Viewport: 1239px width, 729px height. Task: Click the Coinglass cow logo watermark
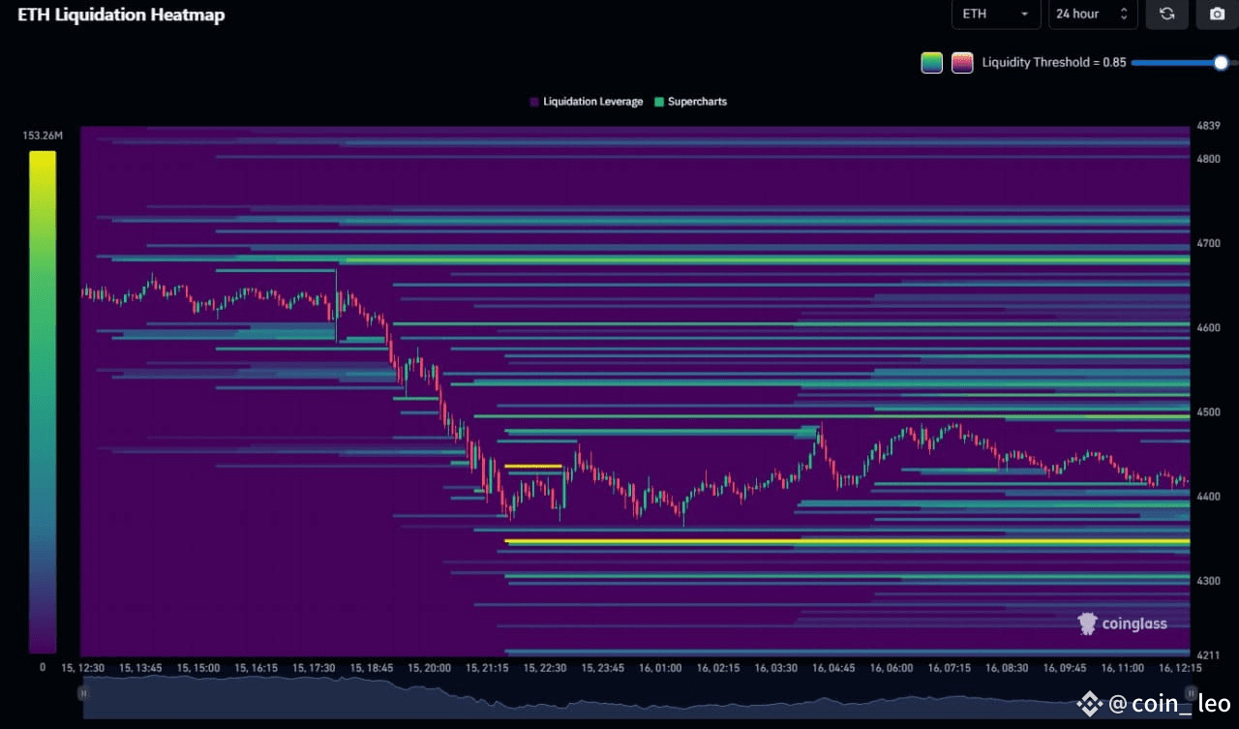tap(1087, 623)
